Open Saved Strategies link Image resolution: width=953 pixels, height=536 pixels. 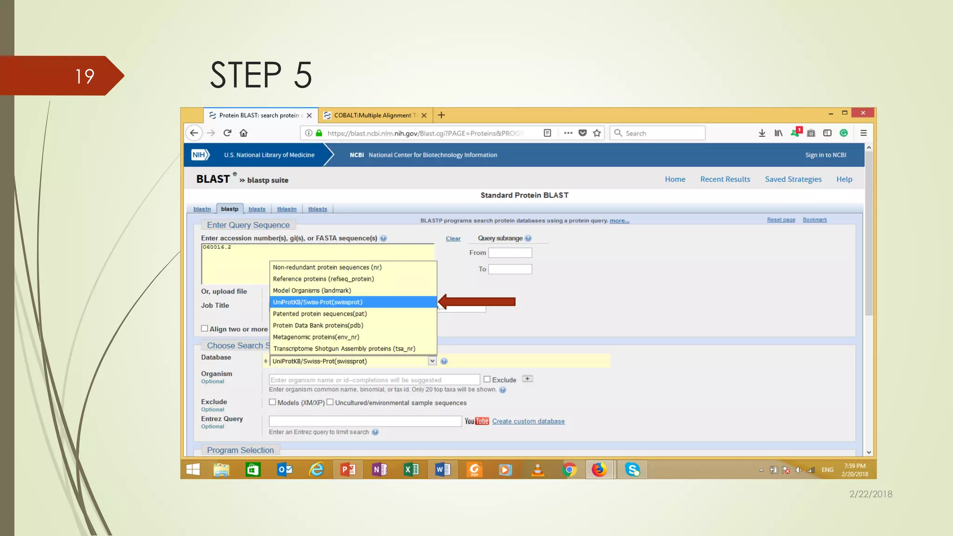(x=793, y=179)
